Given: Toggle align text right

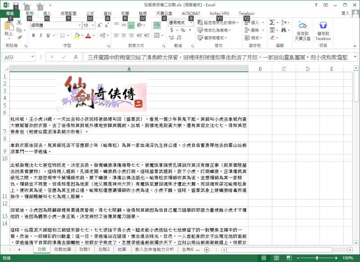Looking at the screenshot, I should (x=131, y=36).
